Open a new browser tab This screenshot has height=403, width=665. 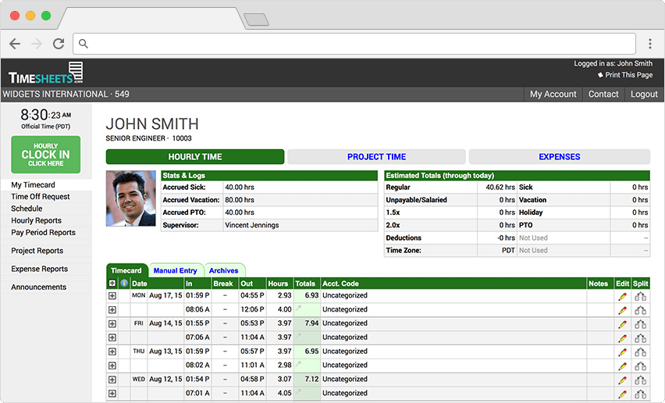[x=256, y=20]
